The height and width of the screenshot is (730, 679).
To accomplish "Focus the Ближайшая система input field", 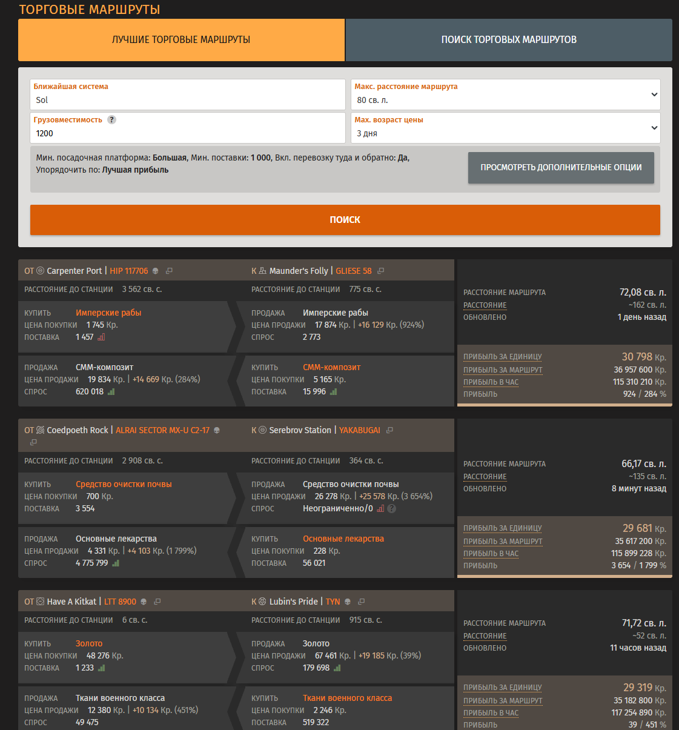I will point(188,95).
